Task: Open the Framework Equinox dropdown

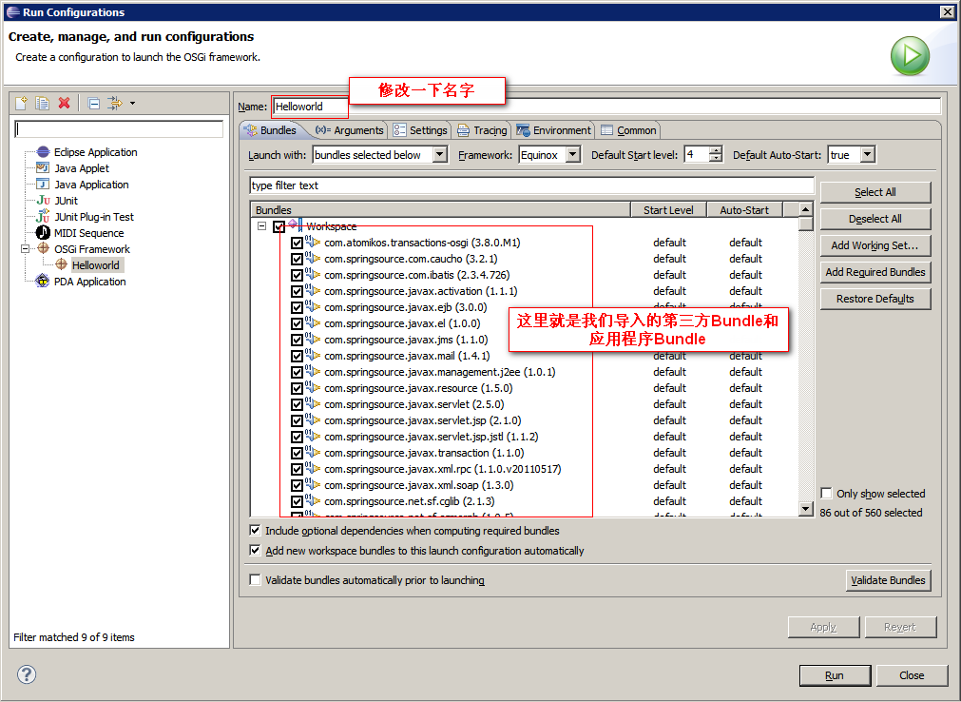Action: point(572,154)
